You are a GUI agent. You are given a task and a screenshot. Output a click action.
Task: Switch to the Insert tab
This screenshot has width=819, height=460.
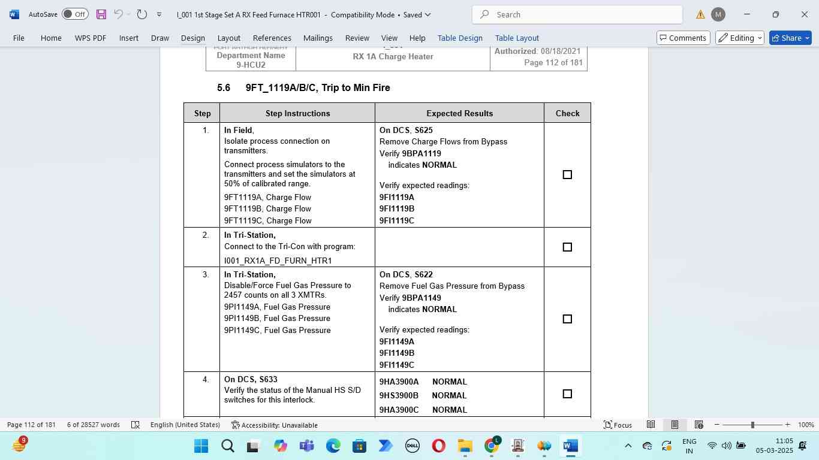pyautogui.click(x=129, y=38)
